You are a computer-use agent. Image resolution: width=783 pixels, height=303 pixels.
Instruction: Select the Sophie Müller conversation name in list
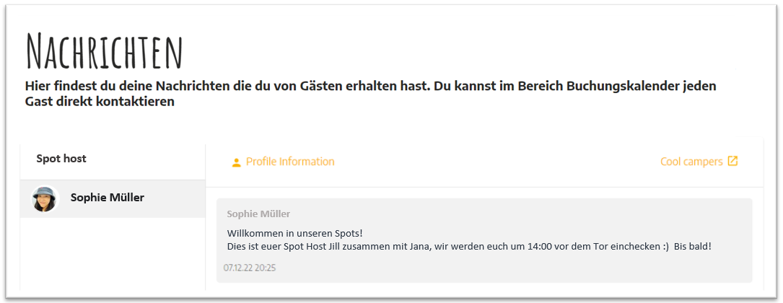pyautogui.click(x=108, y=198)
